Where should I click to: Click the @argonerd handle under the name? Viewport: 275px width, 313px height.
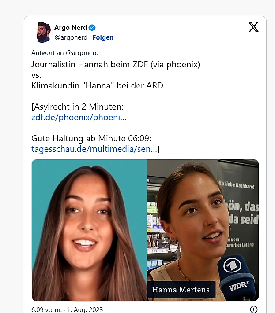coord(71,37)
